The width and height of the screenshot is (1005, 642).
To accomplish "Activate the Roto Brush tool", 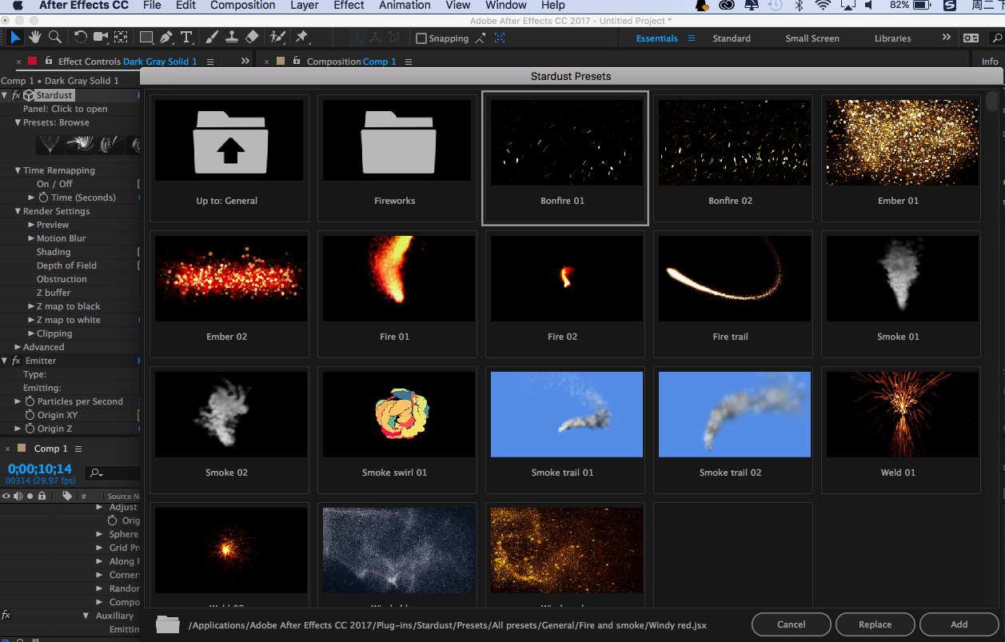I will [x=276, y=37].
